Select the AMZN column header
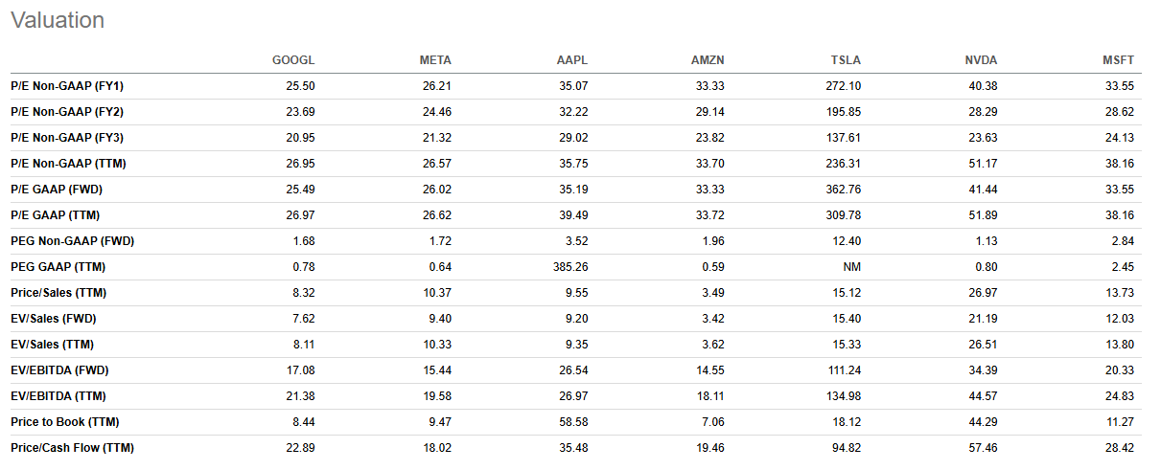The image size is (1161, 470). click(x=708, y=60)
